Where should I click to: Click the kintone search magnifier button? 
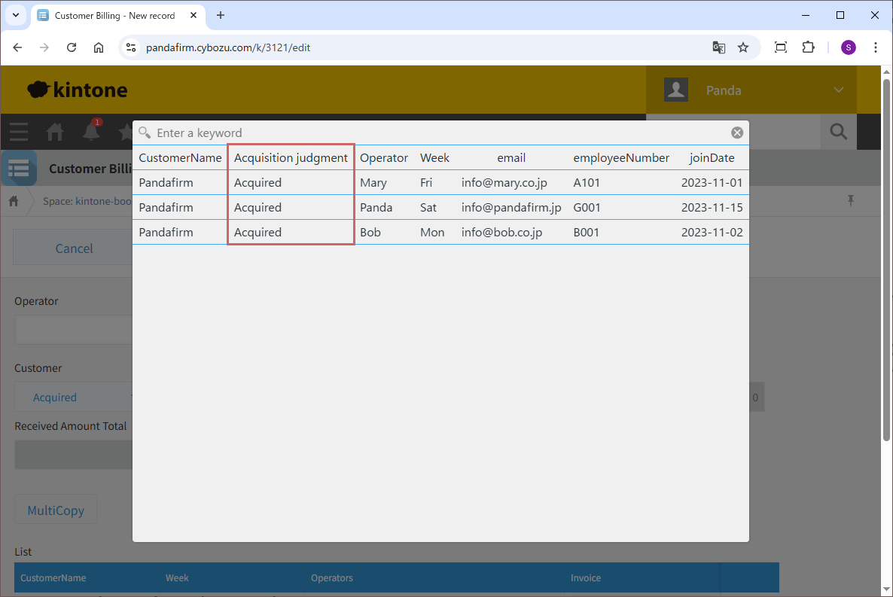838,132
